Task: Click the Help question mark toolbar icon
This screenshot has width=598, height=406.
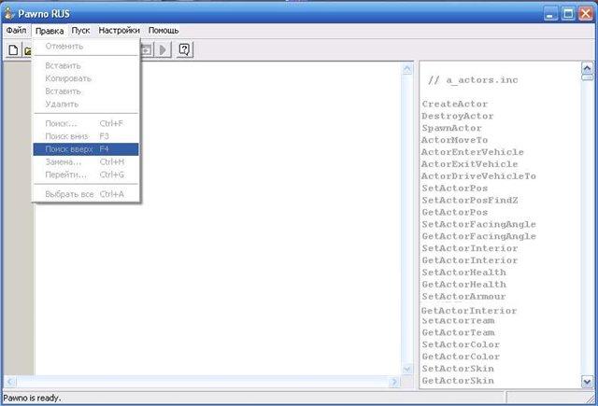Action: pos(185,49)
